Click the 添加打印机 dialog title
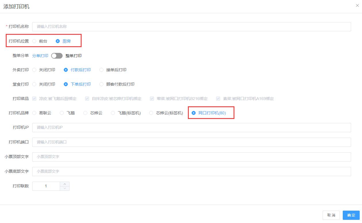This screenshot has height=223, width=362. pyautogui.click(x=16, y=6)
